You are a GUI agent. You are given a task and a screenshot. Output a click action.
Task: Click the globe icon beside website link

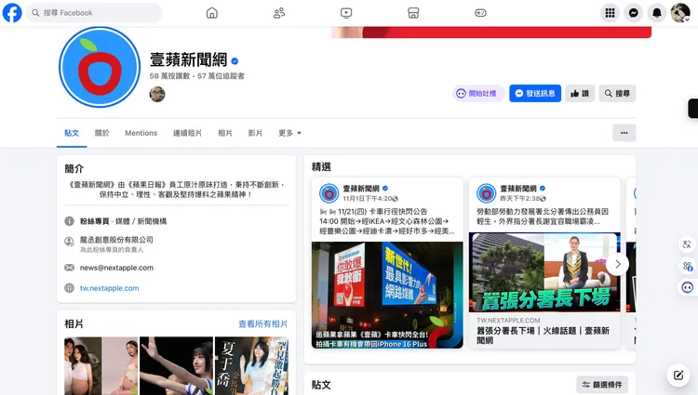tap(70, 288)
